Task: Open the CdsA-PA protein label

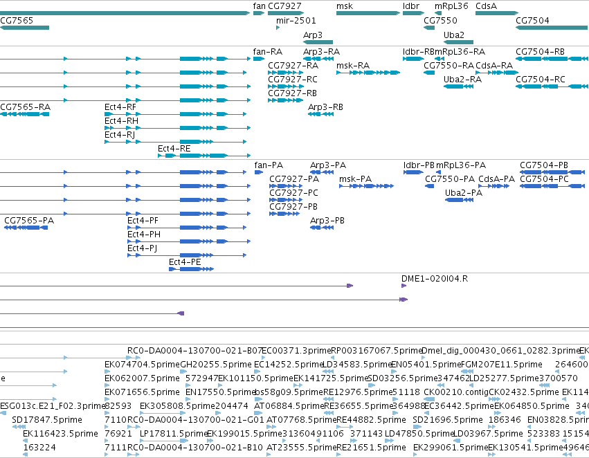Action: [x=496, y=179]
